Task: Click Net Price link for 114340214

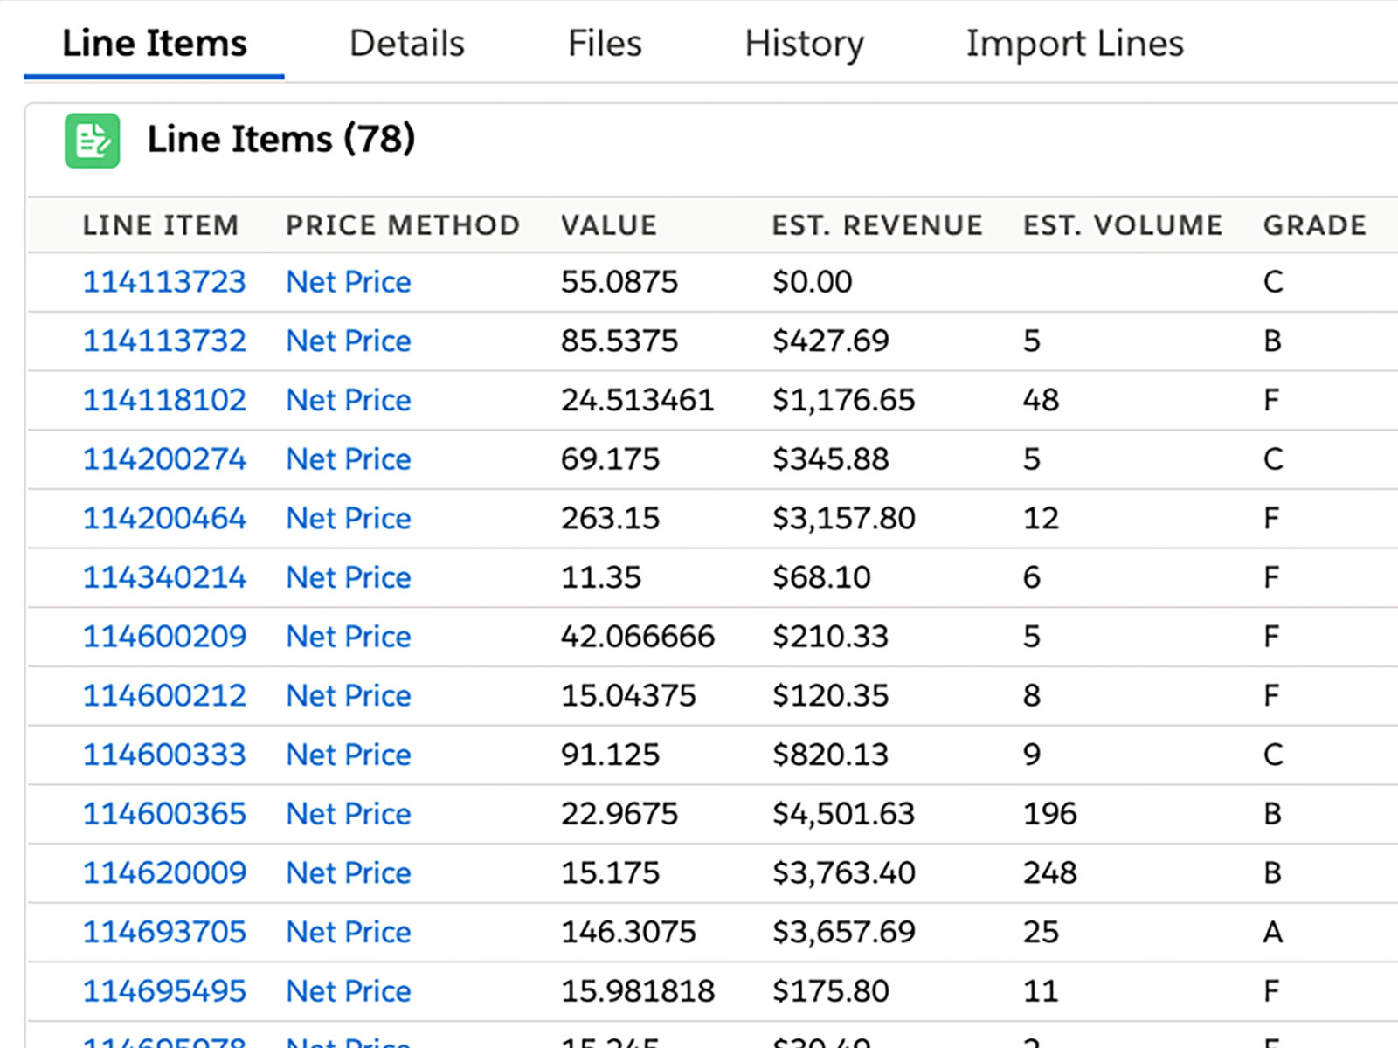Action: click(349, 577)
